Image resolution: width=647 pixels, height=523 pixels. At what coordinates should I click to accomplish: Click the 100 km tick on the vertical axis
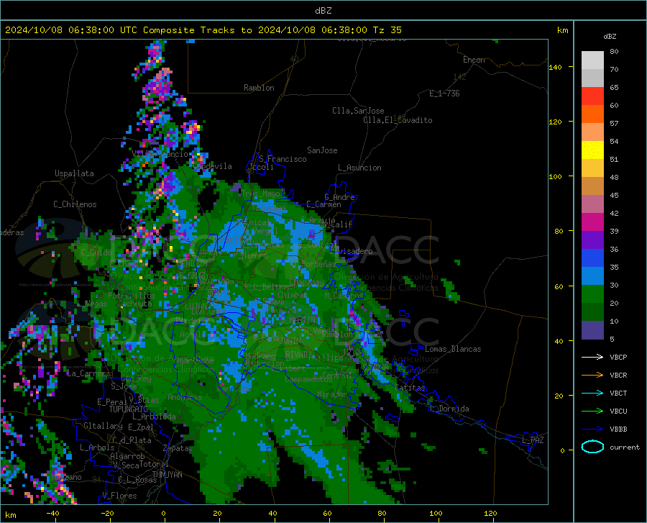555,176
